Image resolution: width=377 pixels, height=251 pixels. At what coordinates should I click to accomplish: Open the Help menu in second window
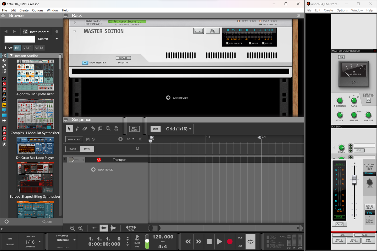point(370,10)
